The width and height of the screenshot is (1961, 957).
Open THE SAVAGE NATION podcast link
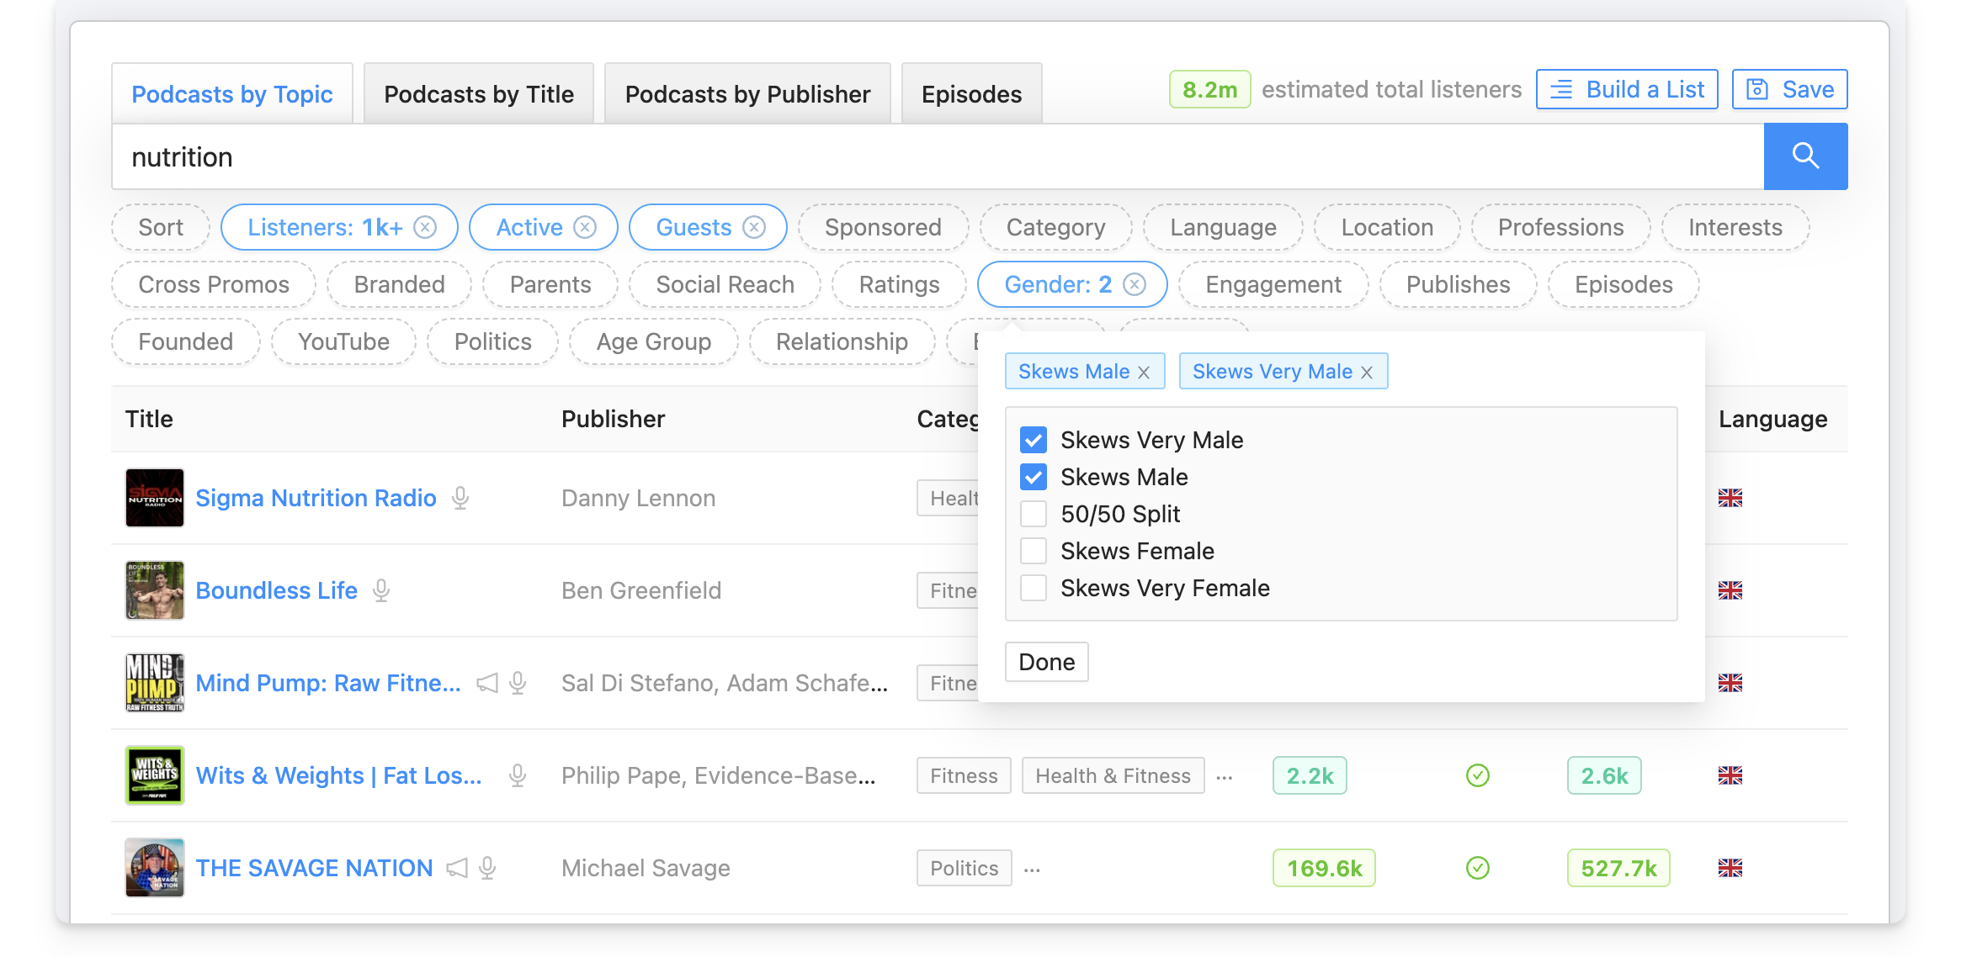click(314, 868)
